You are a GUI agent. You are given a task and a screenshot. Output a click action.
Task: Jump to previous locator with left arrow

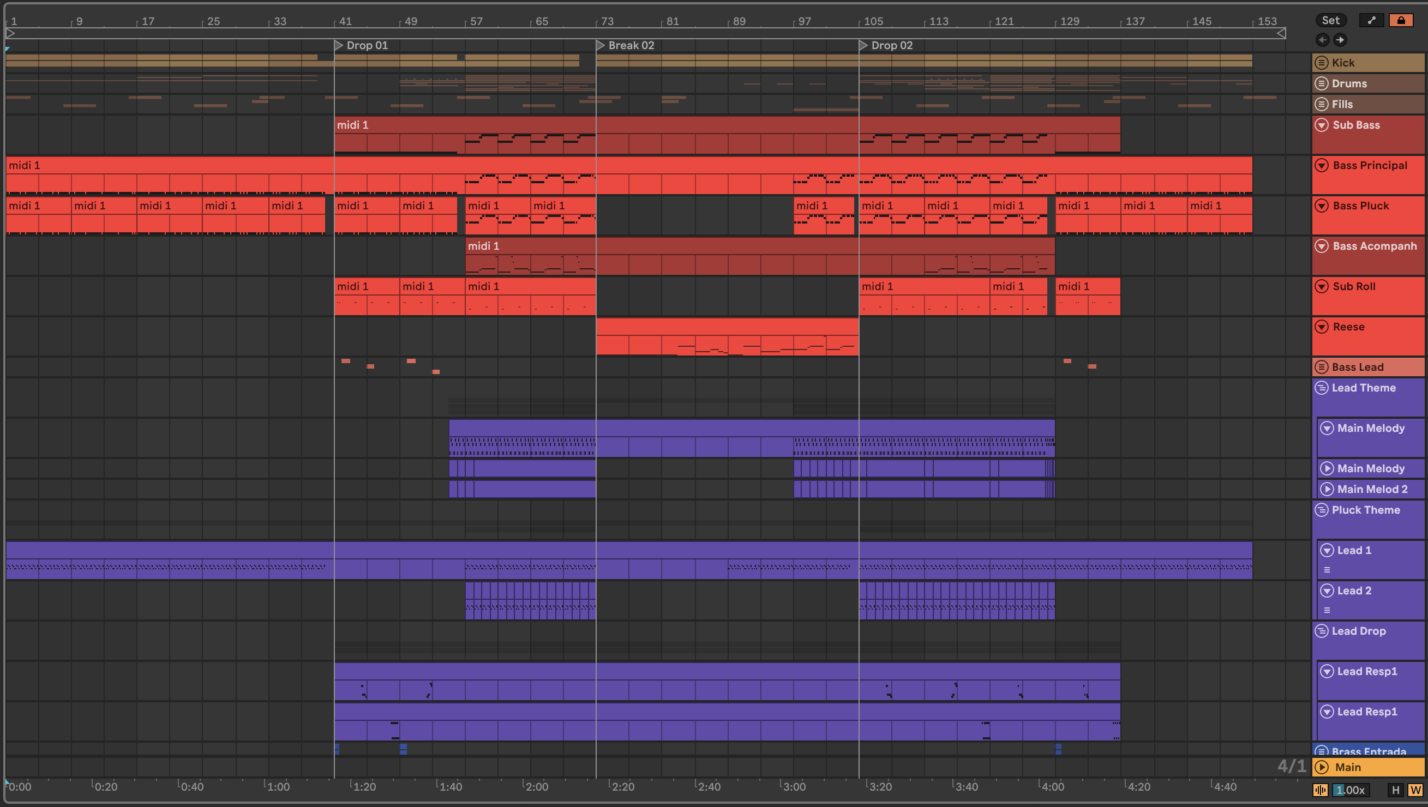point(1323,39)
